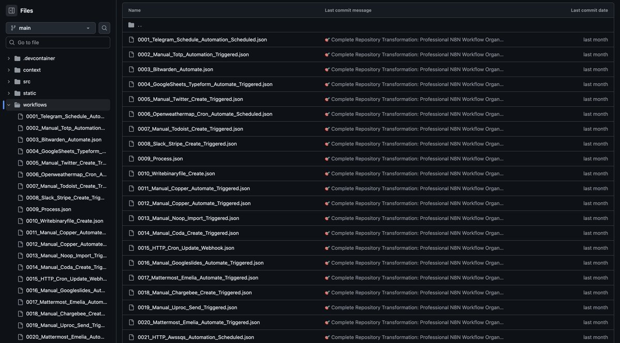Viewport: 620px width, 343px height.
Task: Open 0017_Mattermost_Emelia_Automate_Triggered.json in list
Action: (198, 278)
